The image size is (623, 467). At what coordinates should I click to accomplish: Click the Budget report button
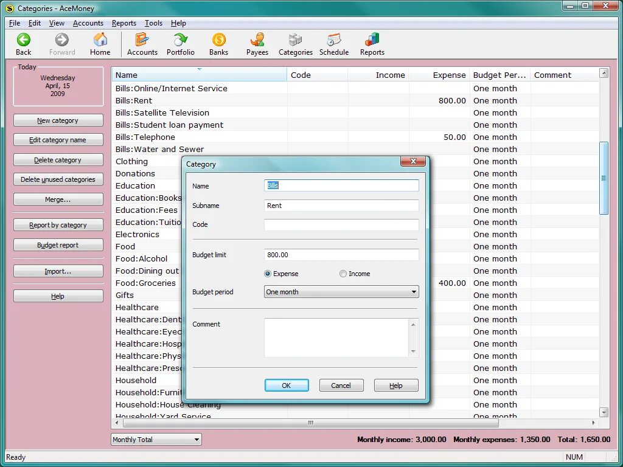[58, 244]
